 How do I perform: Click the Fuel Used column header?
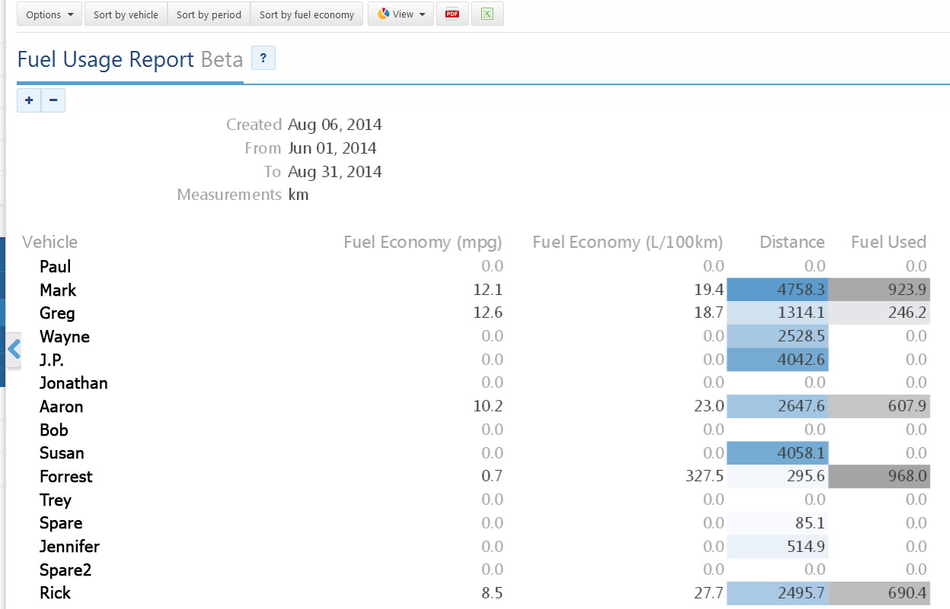[888, 243]
